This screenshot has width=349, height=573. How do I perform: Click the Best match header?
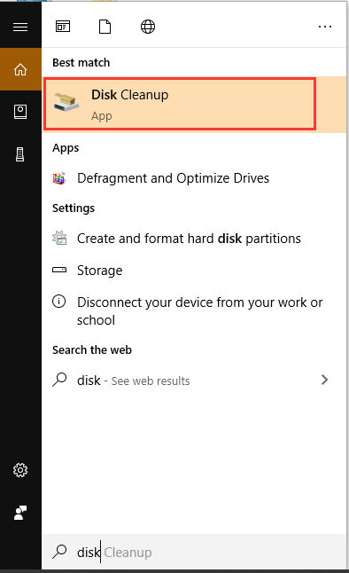[x=81, y=62]
